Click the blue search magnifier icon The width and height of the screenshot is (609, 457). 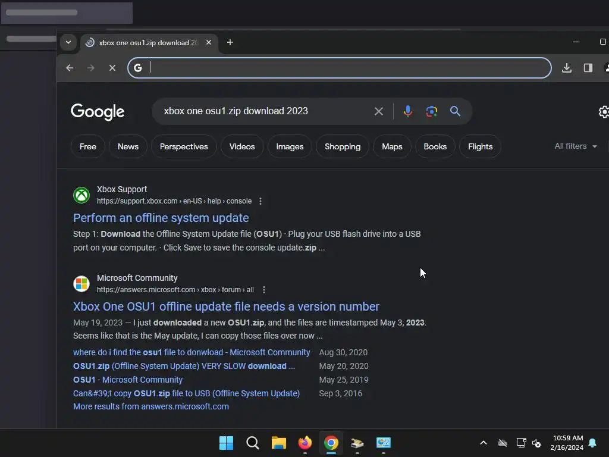tap(455, 111)
